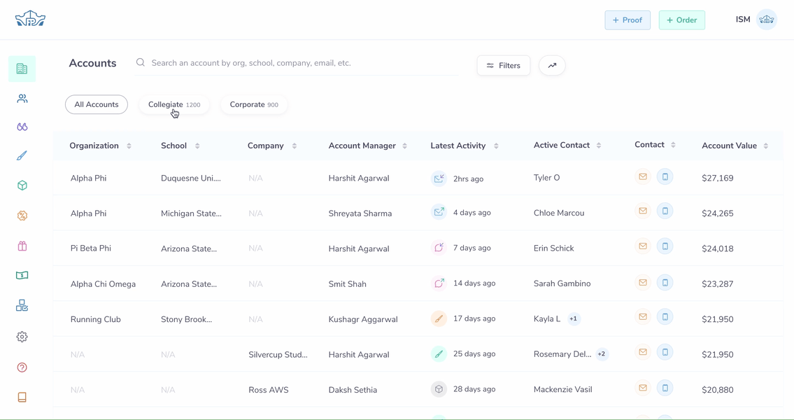Sort by Account Manager column
Image resolution: width=794 pixels, height=420 pixels.
pyautogui.click(x=405, y=146)
